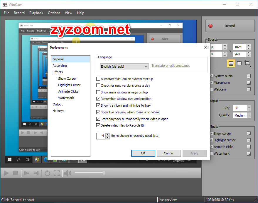258x203 pixels.
Task: Open the FPS dropdown
Action: coord(249,108)
